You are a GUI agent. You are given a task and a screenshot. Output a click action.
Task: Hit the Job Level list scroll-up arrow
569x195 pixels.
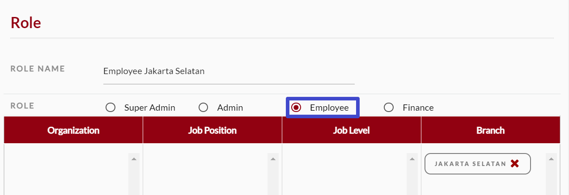[412, 159]
